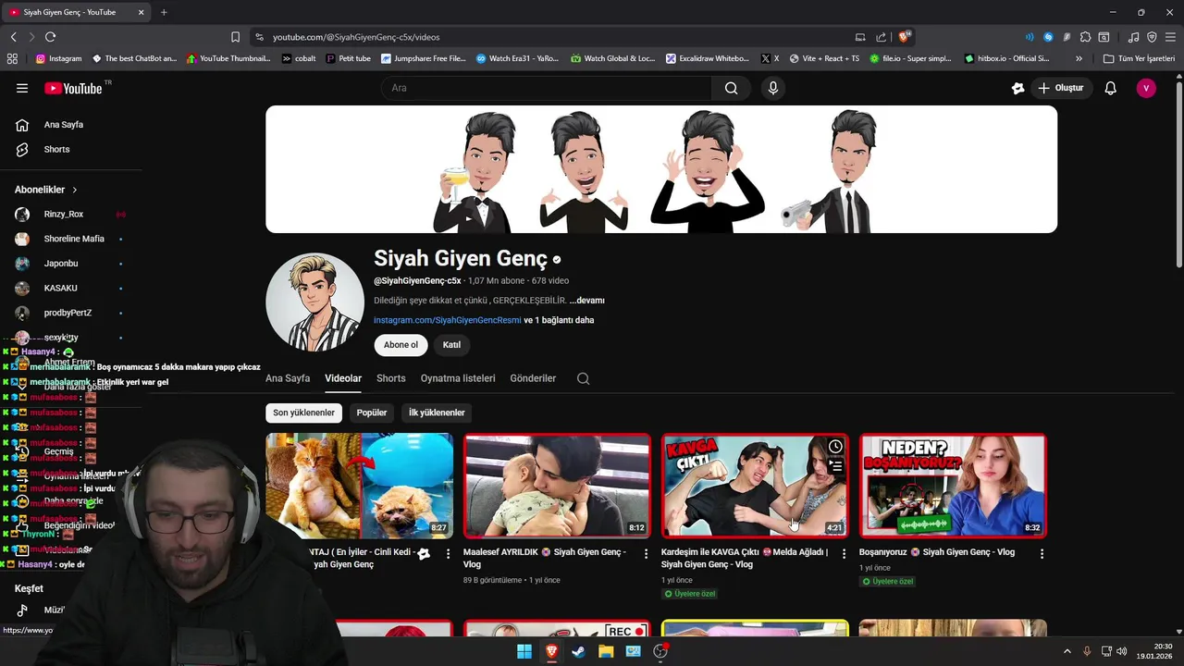Open new tab with the plus button

coord(164,12)
